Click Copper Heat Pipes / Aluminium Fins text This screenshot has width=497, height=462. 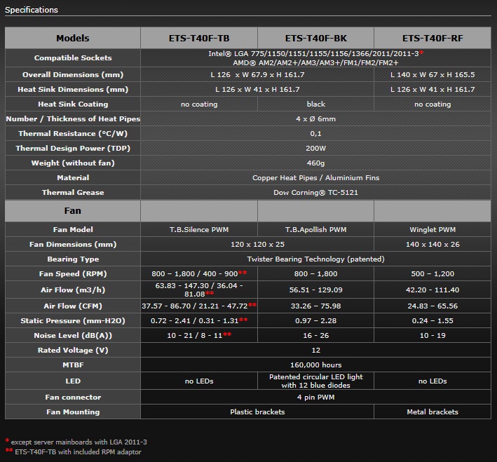315,177
